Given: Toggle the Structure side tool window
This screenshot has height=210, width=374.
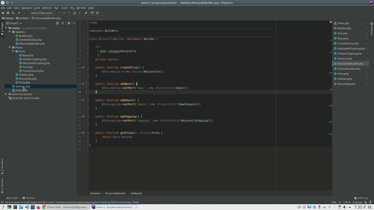Looking at the screenshot, I should 2,167.
